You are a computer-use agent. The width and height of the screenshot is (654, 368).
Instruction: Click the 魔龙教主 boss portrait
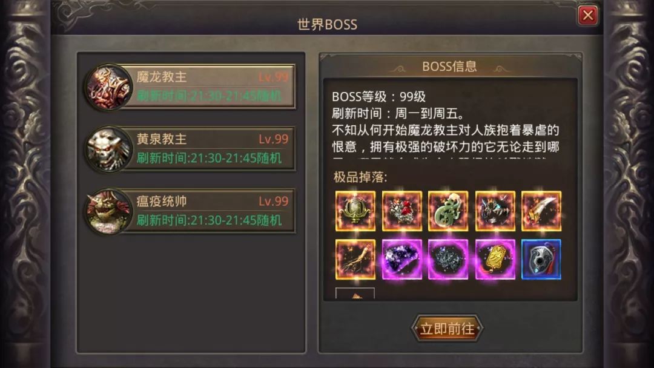pos(108,87)
